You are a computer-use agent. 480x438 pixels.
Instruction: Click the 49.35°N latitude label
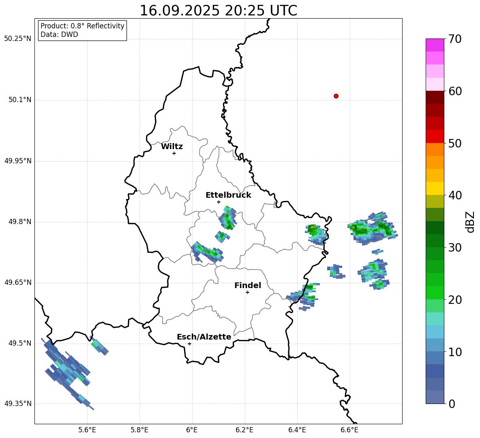tap(18, 404)
